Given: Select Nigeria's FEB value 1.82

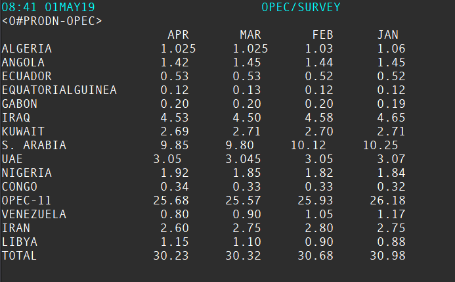Looking at the screenshot, I should pos(319,173).
